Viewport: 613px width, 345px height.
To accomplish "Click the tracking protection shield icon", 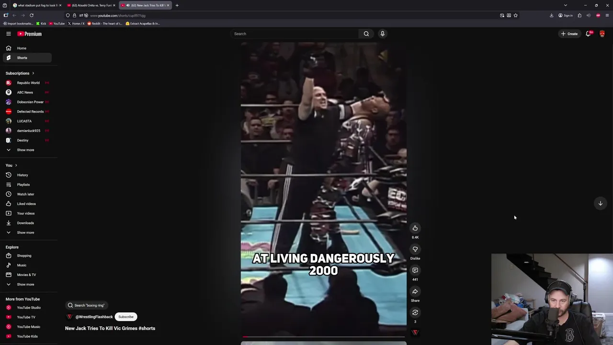I will (68, 15).
